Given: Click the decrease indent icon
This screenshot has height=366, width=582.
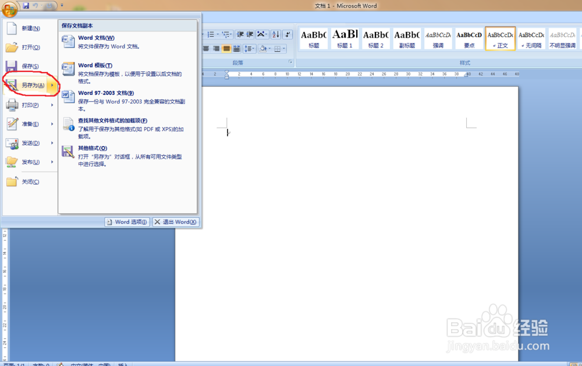Looking at the screenshot, I should pyautogui.click(x=240, y=34).
